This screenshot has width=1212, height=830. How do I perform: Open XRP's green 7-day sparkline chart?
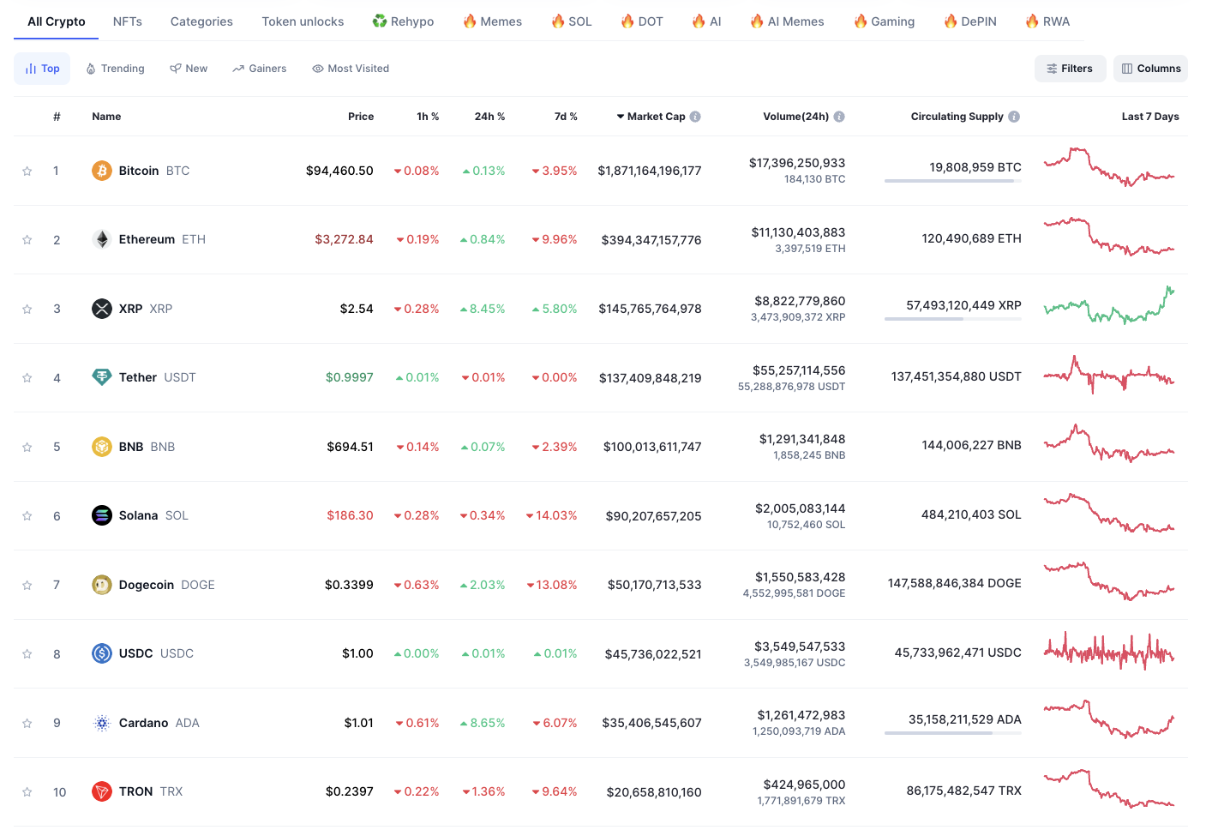(x=1109, y=305)
